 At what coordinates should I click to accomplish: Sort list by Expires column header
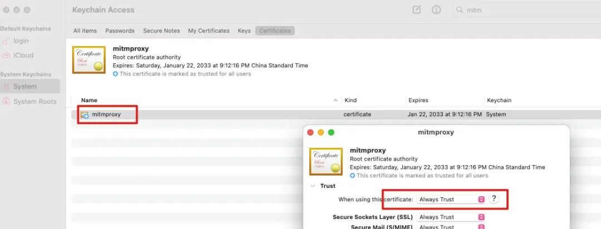coord(418,101)
